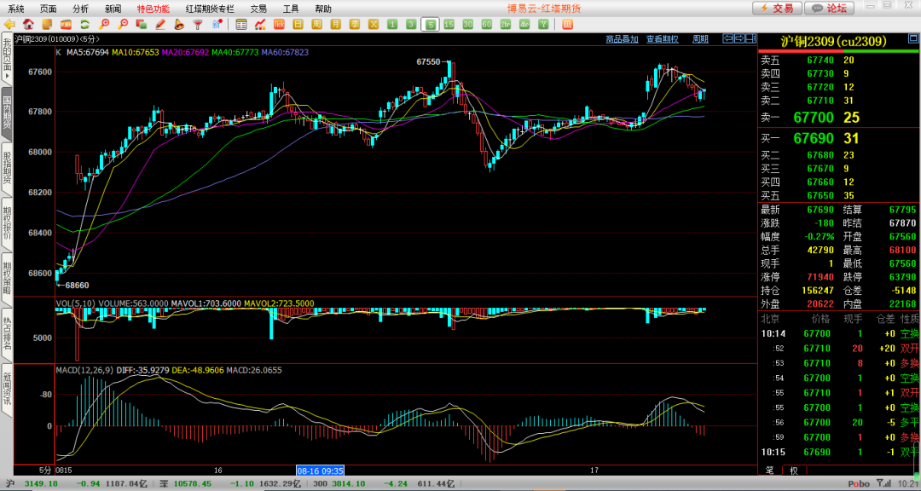The height and width of the screenshot is (491, 921).
Task: Select the 15-minute period
Action: click(449, 25)
